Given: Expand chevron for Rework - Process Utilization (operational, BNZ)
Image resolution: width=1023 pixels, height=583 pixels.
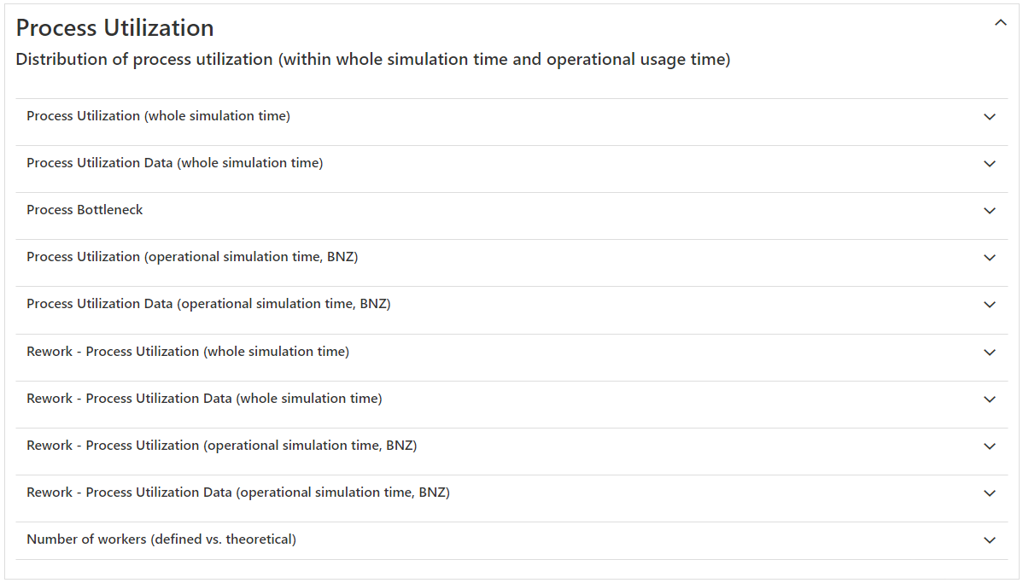Looking at the screenshot, I should point(990,446).
